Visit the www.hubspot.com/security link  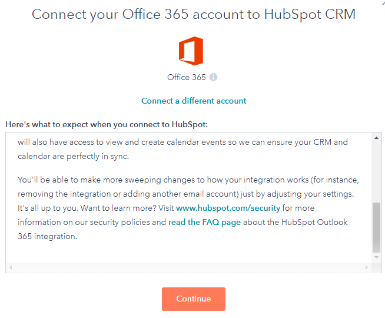228,208
